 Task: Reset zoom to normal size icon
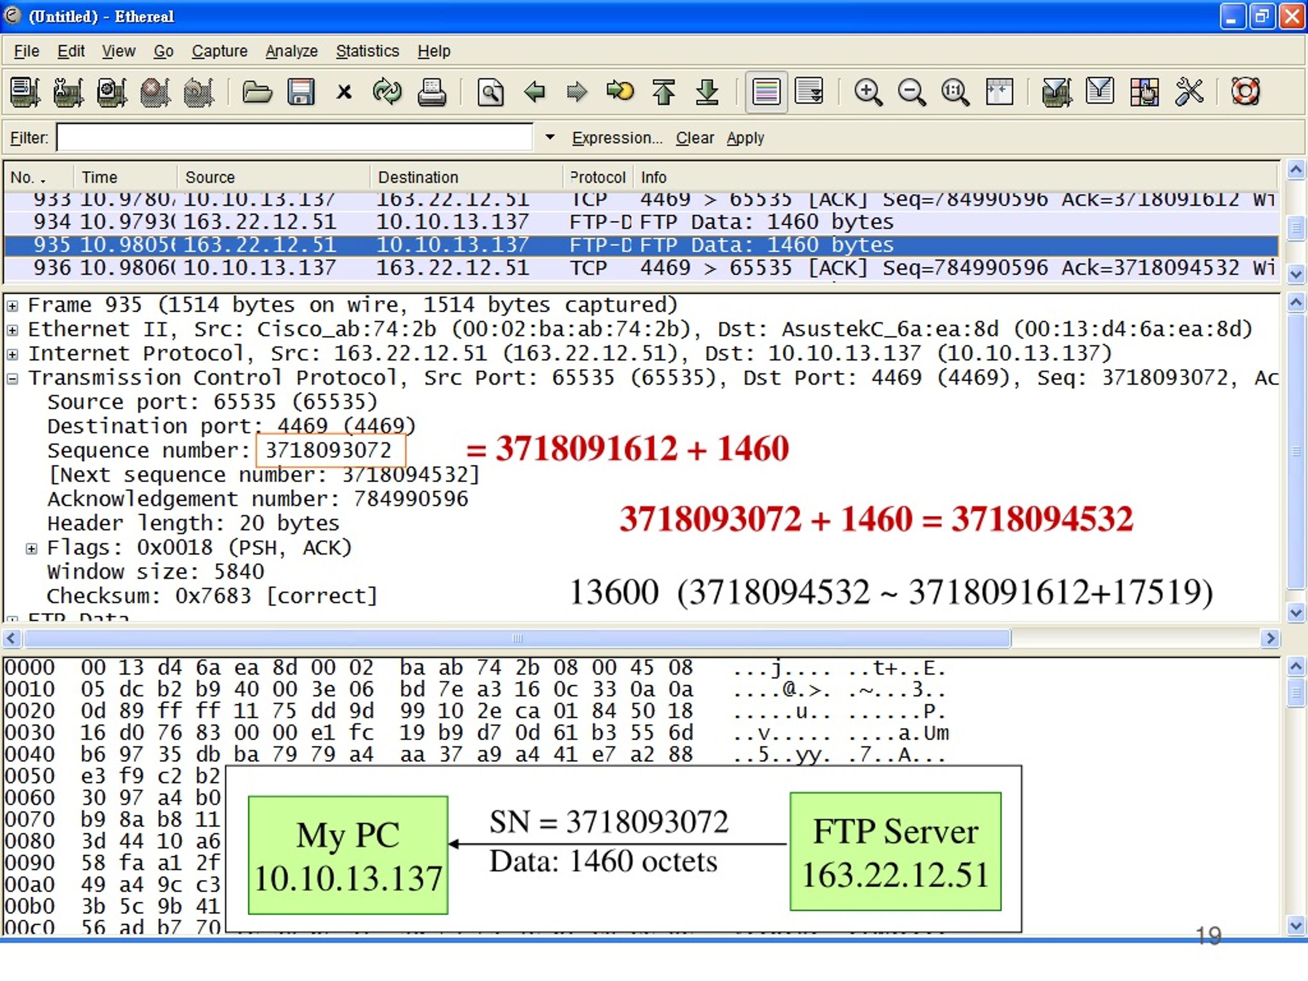(955, 91)
